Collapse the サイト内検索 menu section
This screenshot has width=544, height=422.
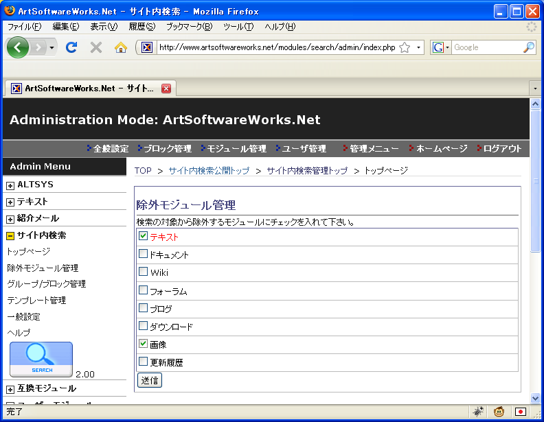pyautogui.click(x=10, y=236)
